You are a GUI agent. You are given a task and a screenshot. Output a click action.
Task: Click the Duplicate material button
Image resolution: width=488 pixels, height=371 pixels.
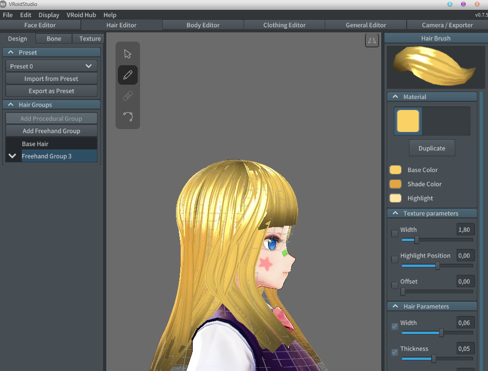[x=432, y=148]
